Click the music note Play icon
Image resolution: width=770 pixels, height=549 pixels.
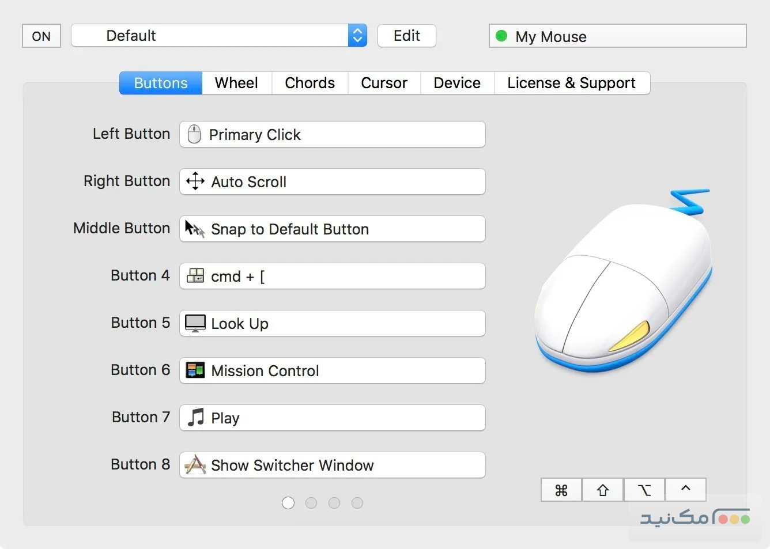tap(196, 417)
